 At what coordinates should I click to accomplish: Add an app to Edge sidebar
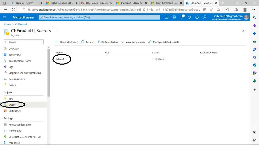pyautogui.click(x=254, y=89)
